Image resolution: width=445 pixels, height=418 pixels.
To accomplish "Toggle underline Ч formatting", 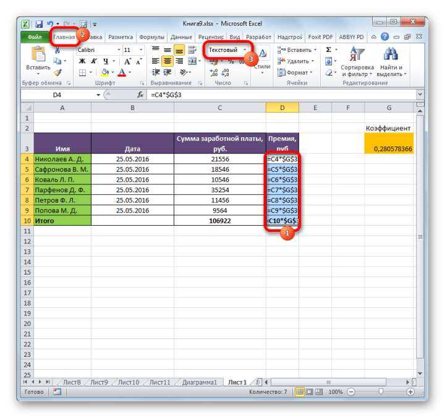I will (106, 61).
